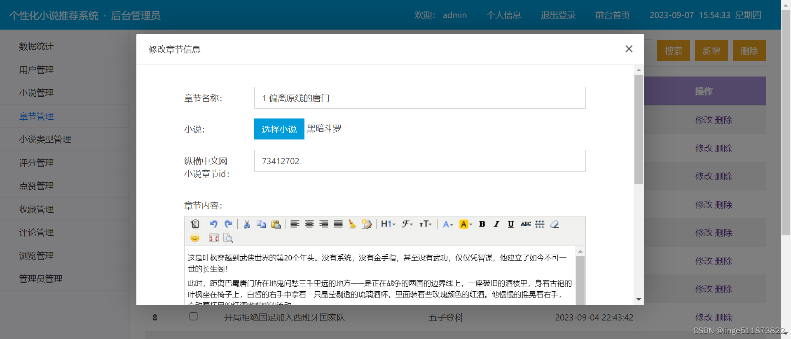
Task: Click the 搜索 button
Action: 674,51
